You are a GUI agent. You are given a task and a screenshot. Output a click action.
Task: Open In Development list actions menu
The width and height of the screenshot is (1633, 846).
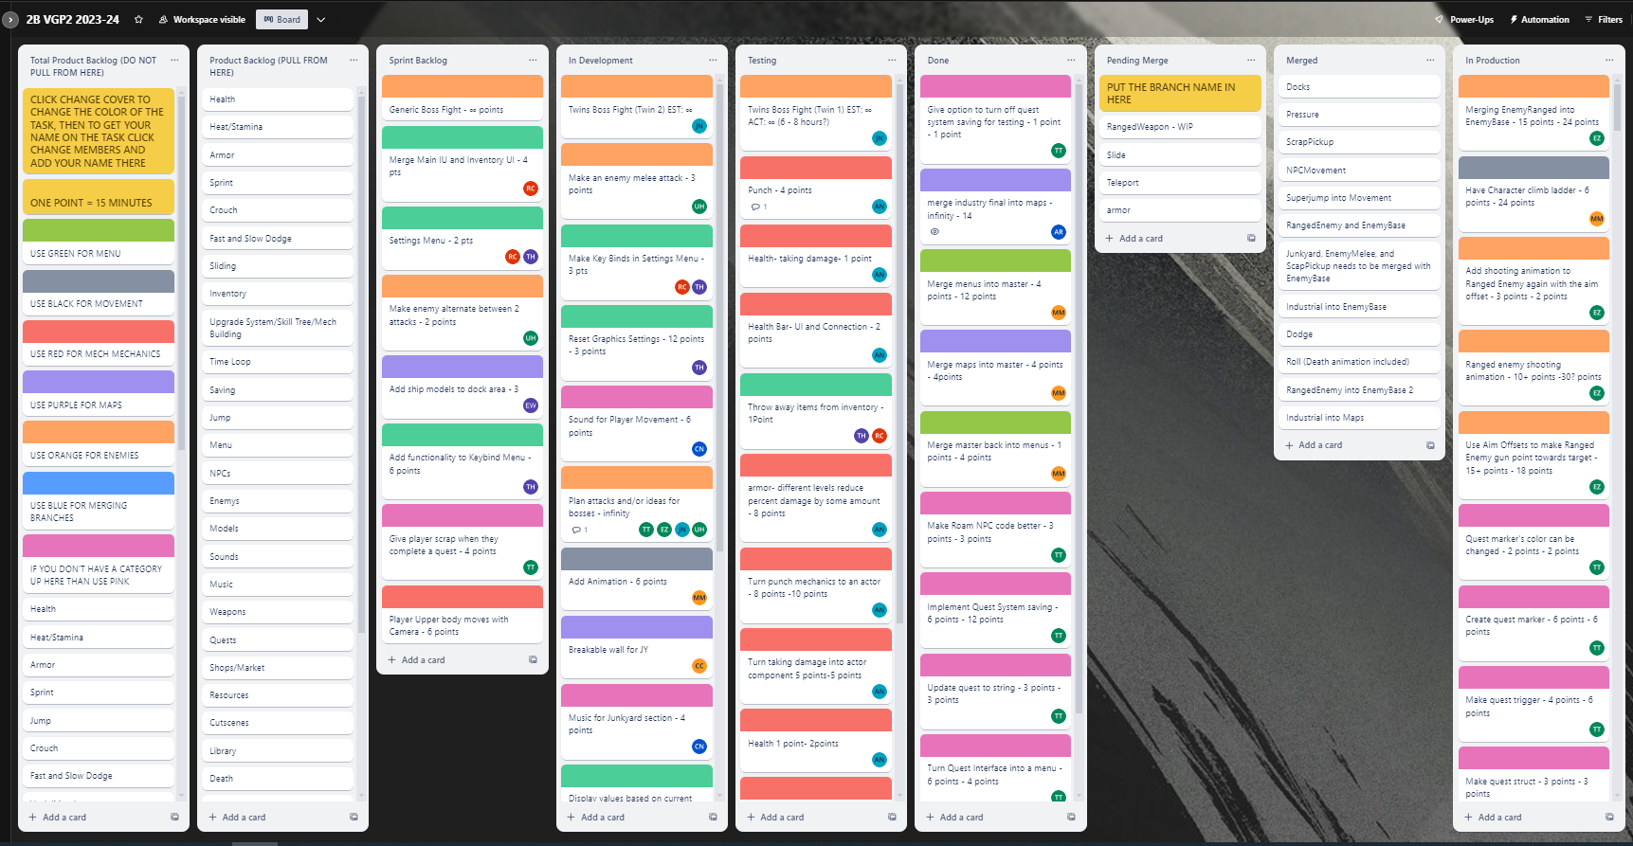pos(712,60)
